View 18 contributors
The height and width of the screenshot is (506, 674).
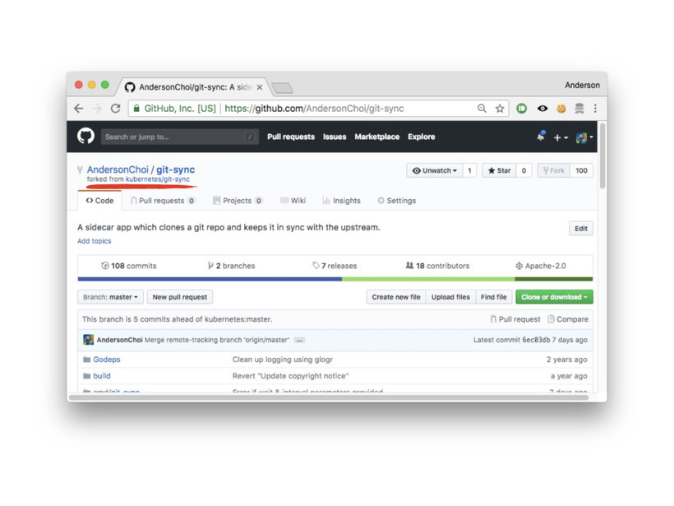[437, 266]
